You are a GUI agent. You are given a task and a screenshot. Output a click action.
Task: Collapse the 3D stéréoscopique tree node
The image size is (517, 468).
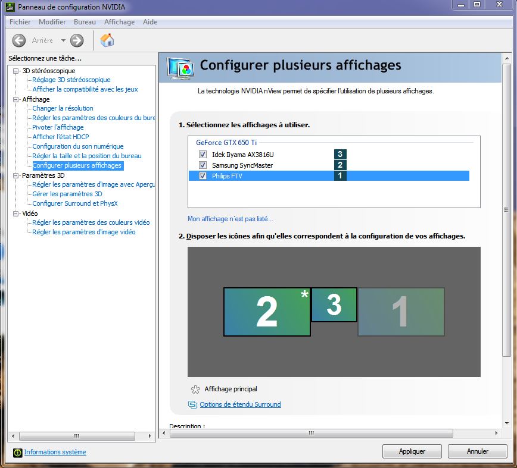(x=15, y=71)
